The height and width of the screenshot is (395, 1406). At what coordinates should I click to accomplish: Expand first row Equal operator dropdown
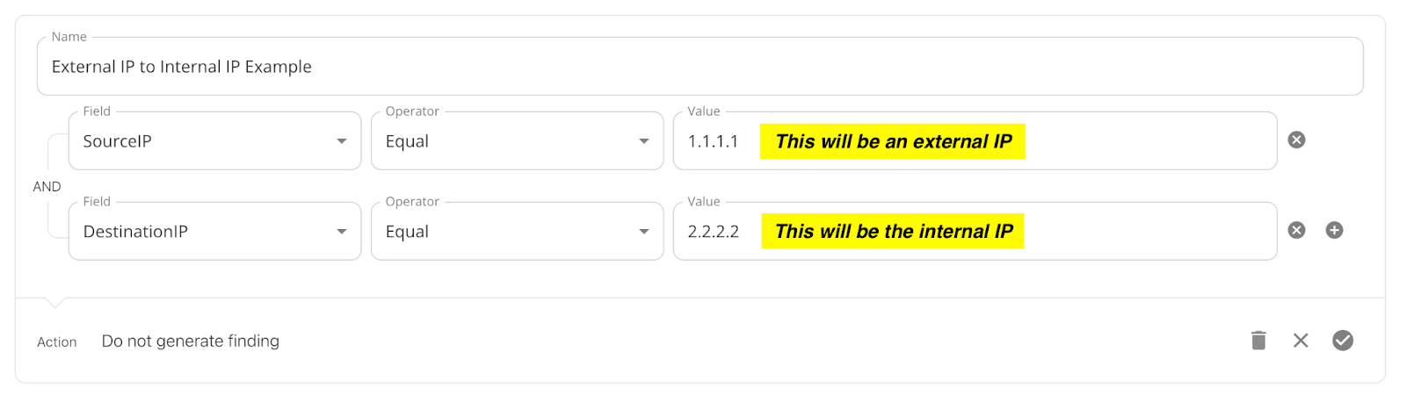tap(517, 140)
